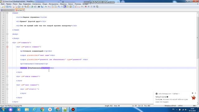Image resolution: width=199 pixels, height=112 pixels.
Task: Click the Run Macro Multiple Times icon
Action: tap(94, 7)
